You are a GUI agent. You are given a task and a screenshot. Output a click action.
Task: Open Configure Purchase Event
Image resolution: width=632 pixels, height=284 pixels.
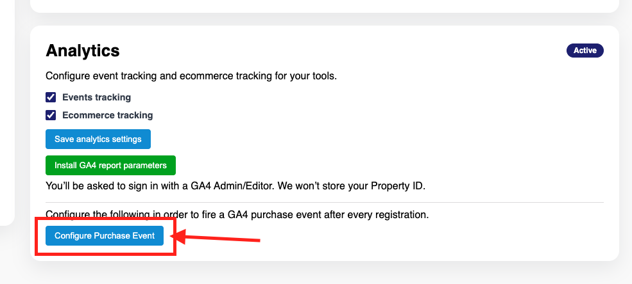tap(105, 235)
